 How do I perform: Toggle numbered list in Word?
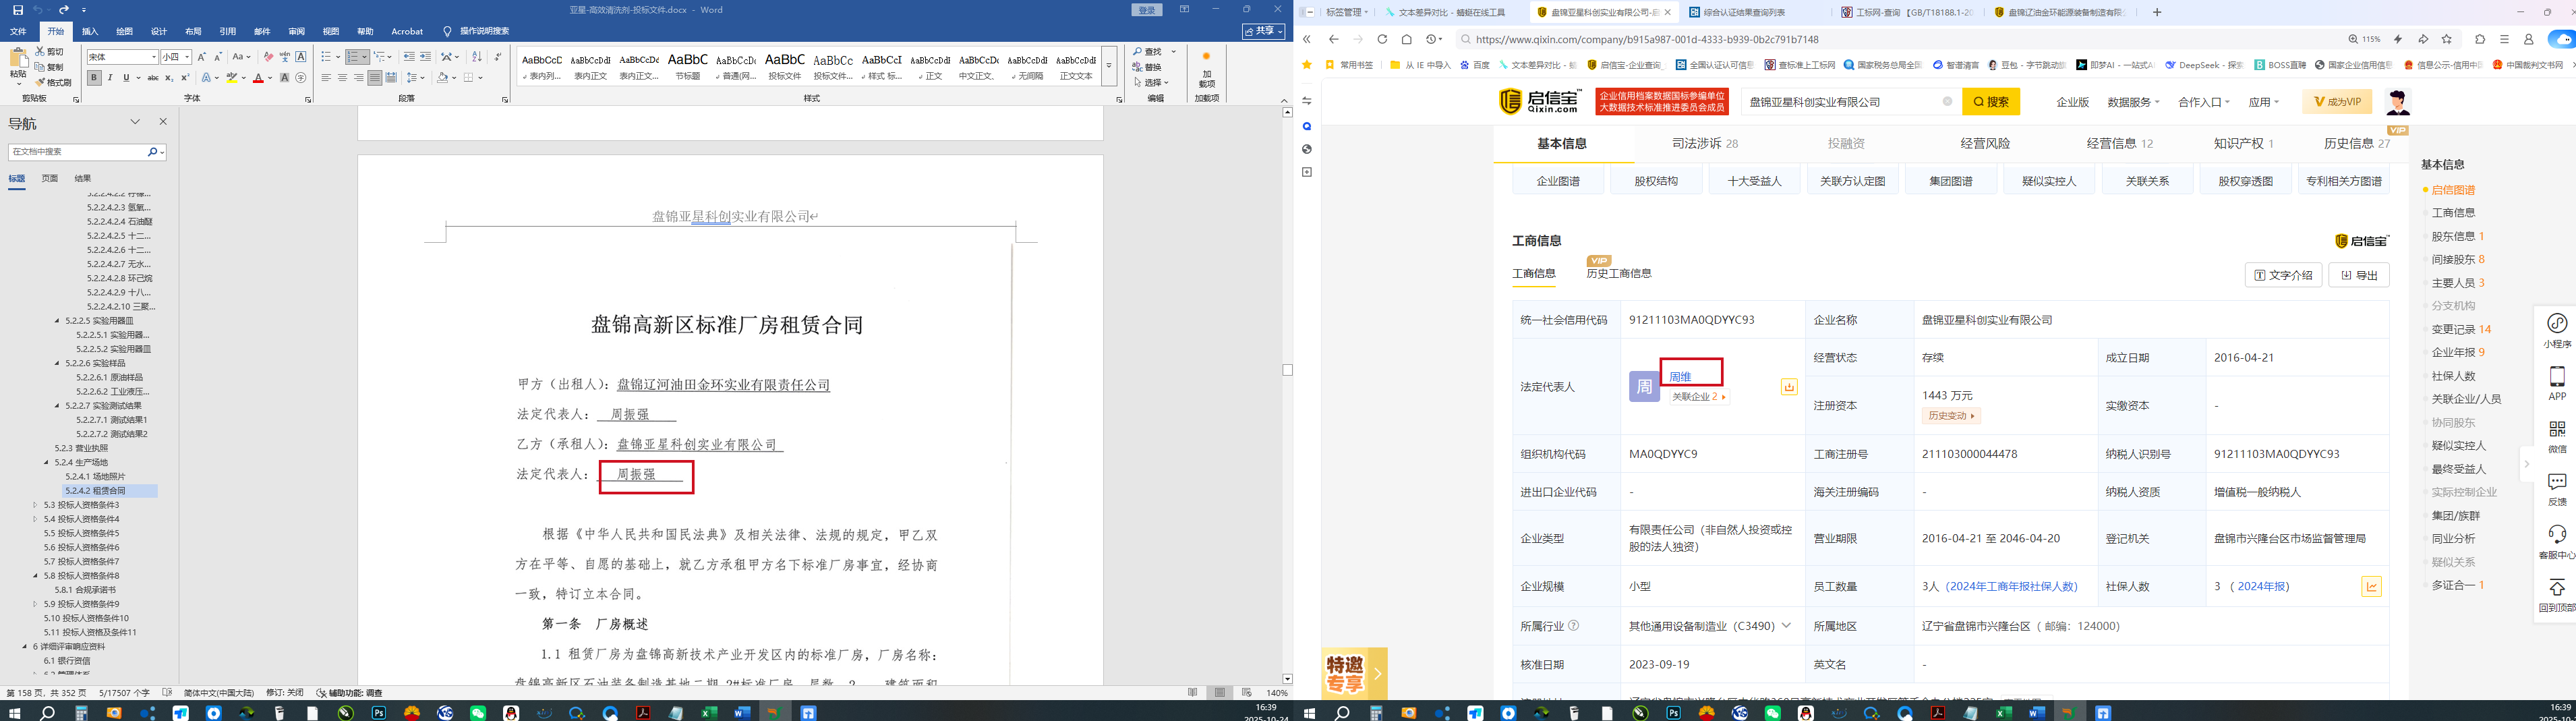(x=353, y=57)
